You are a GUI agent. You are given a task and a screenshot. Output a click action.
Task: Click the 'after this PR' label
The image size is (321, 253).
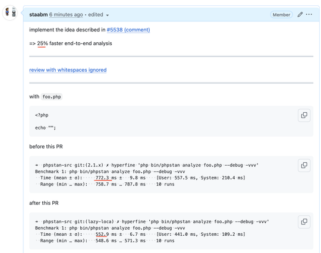click(x=44, y=203)
